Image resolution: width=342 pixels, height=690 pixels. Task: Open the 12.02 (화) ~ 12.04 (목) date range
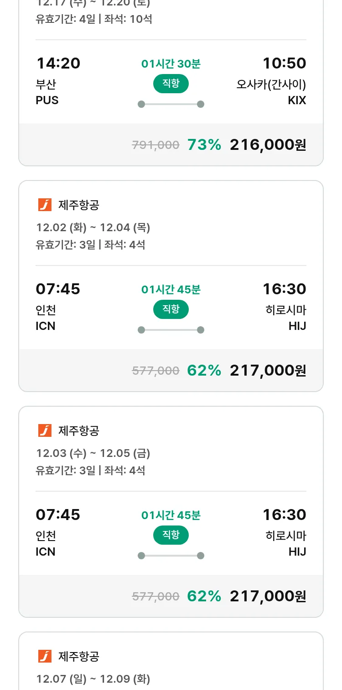[93, 228]
